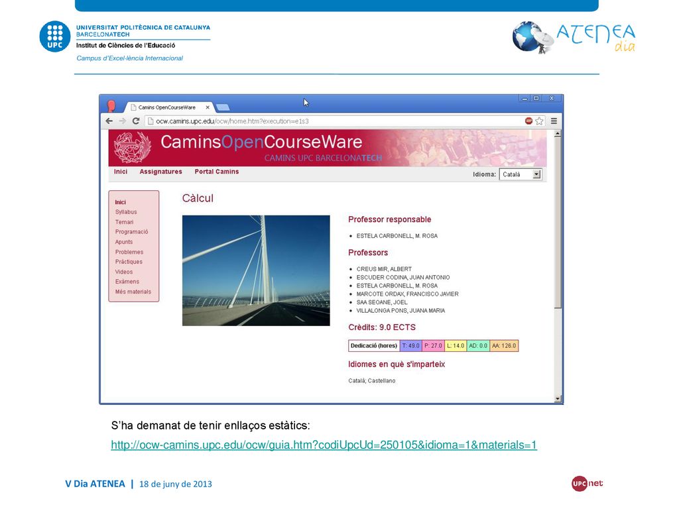679x509 pixels.
Task: Open Temari in the side menu
Action: coord(124,222)
